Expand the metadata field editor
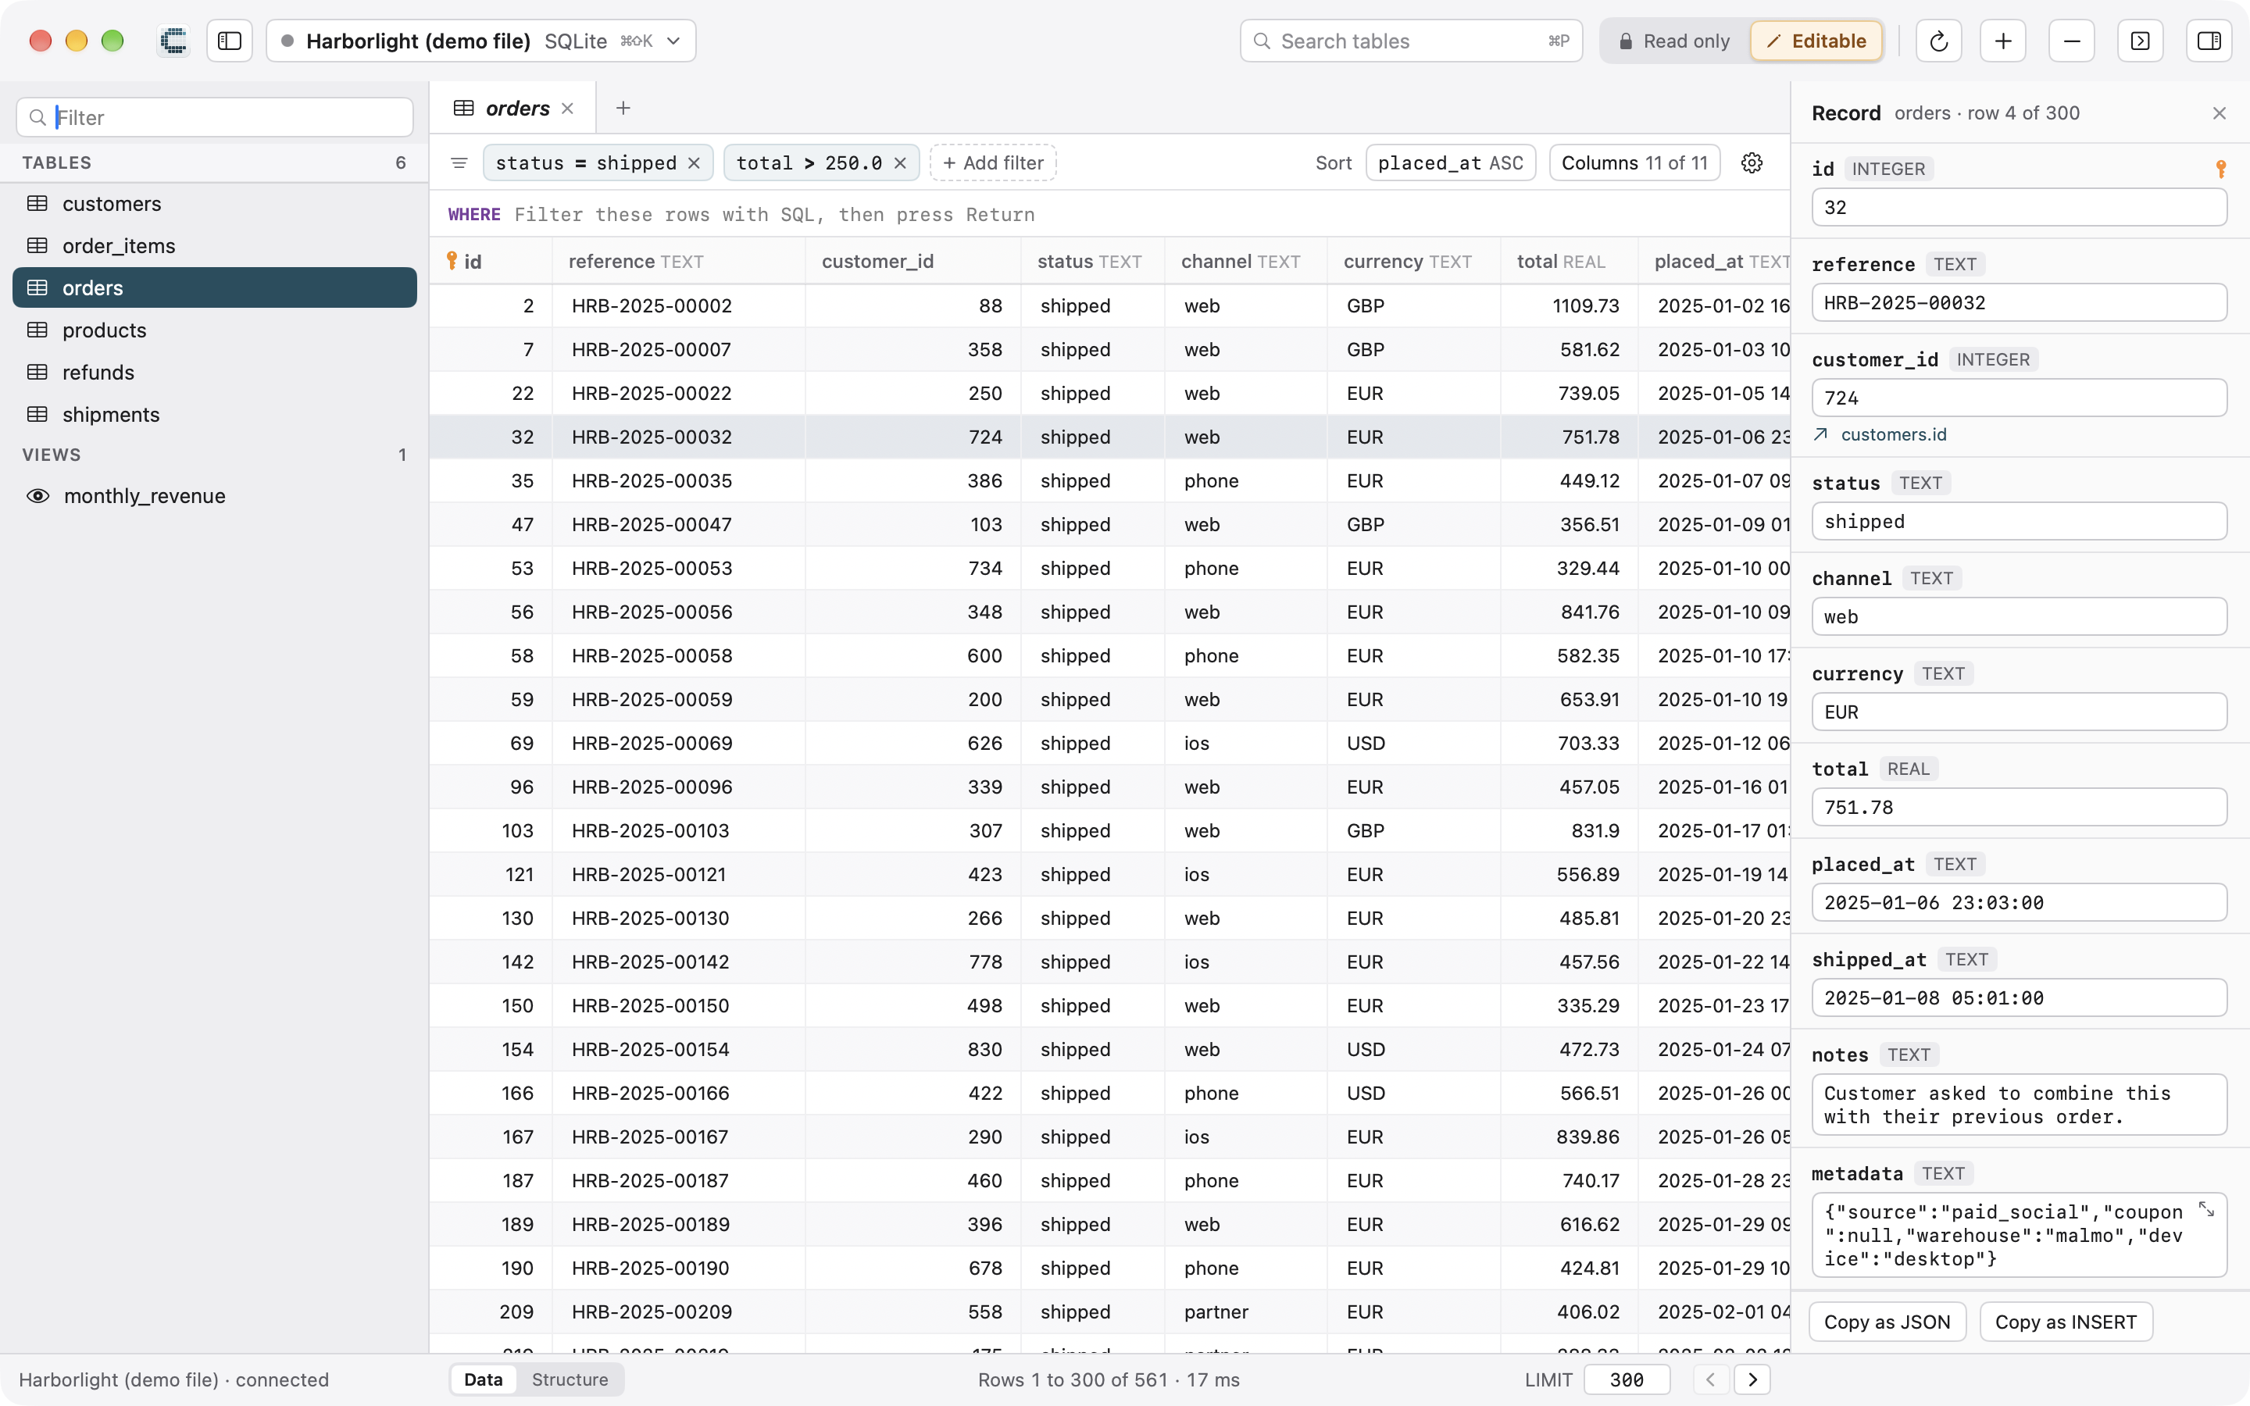Screen dimensions: 2250x1406 tap(2206, 1209)
